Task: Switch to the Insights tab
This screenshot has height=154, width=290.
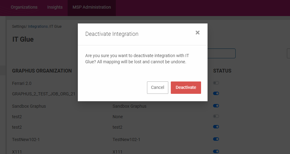Action: (x=55, y=7)
